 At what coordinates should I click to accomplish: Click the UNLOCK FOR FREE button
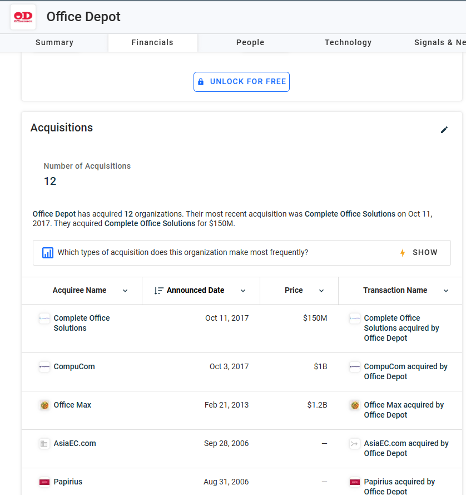[241, 82]
